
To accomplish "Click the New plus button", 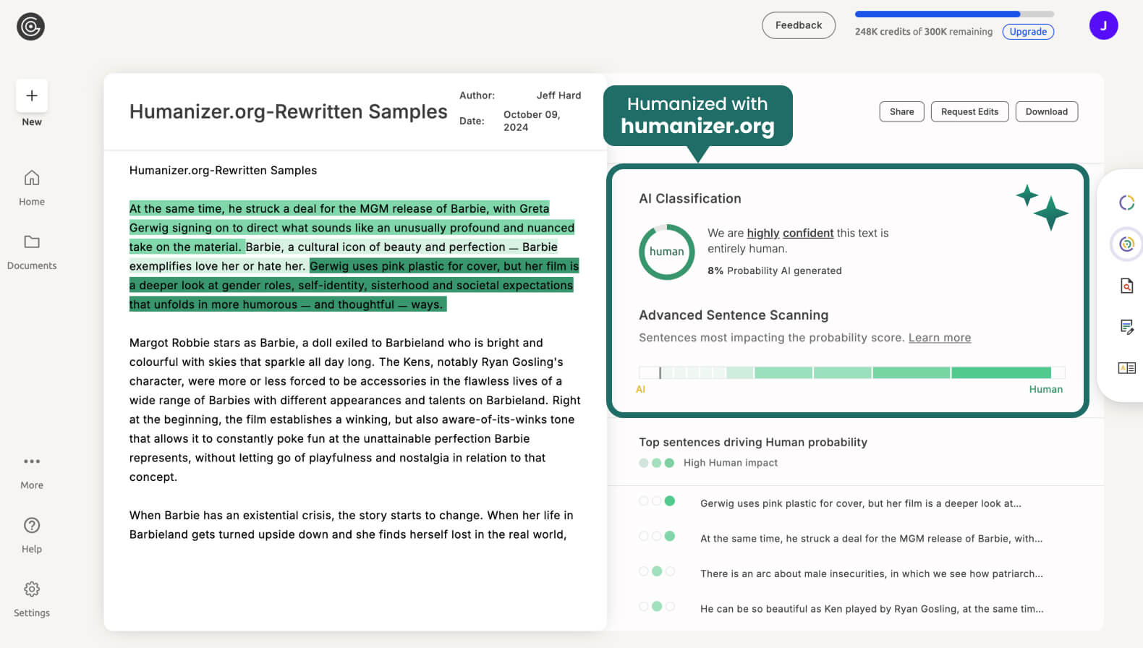I will [x=32, y=95].
